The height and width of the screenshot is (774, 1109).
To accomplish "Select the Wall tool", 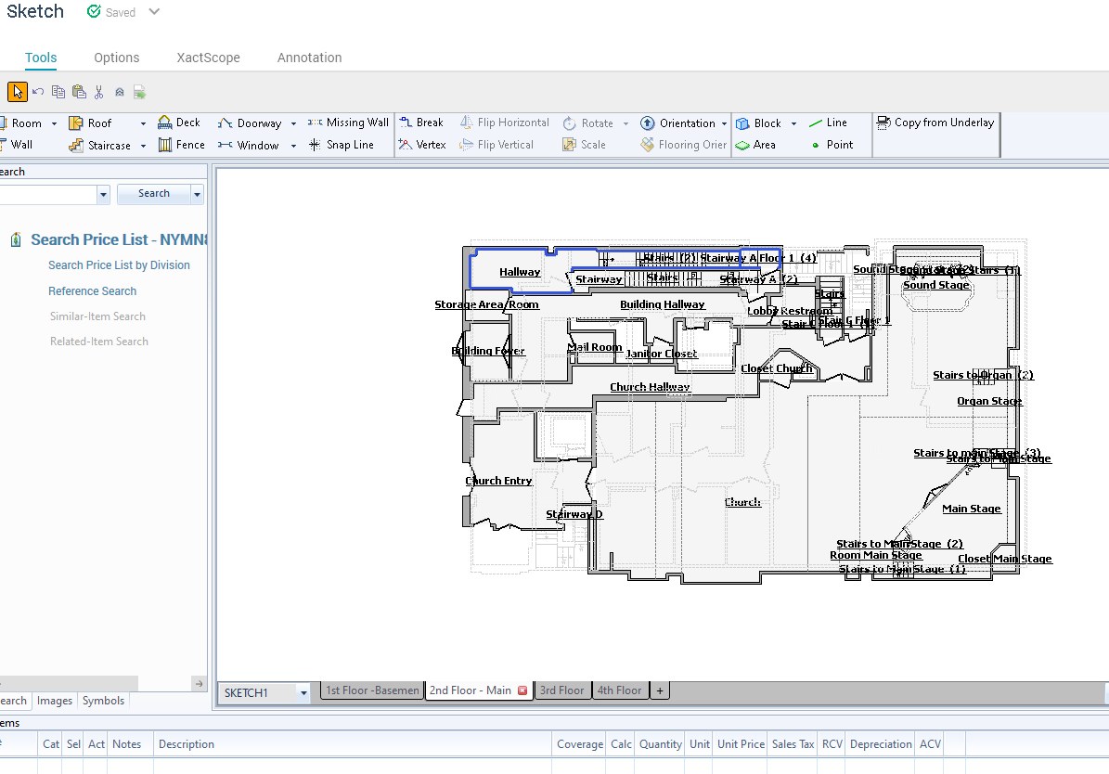I will point(17,145).
